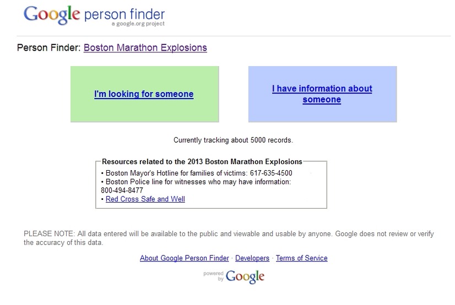Image resolution: width=455 pixels, height=305 pixels.
Task: Open About Google Person Finder page
Action: [x=185, y=258]
